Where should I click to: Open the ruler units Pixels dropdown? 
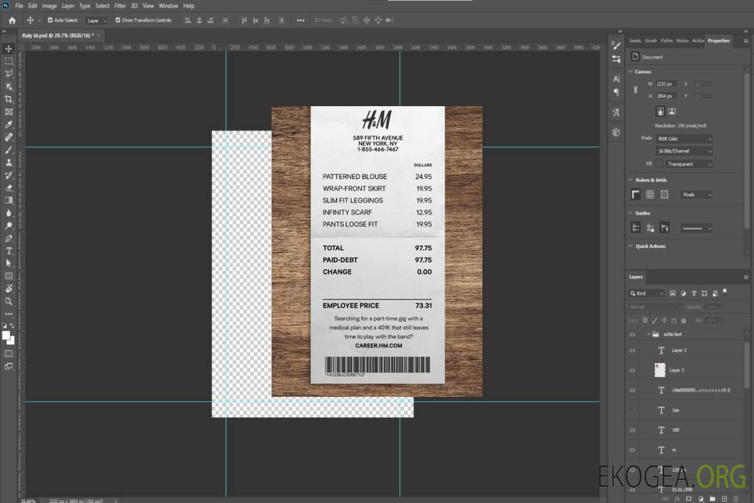pyautogui.click(x=697, y=194)
